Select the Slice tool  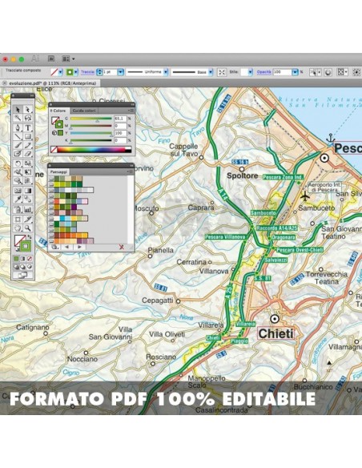(x=28, y=220)
